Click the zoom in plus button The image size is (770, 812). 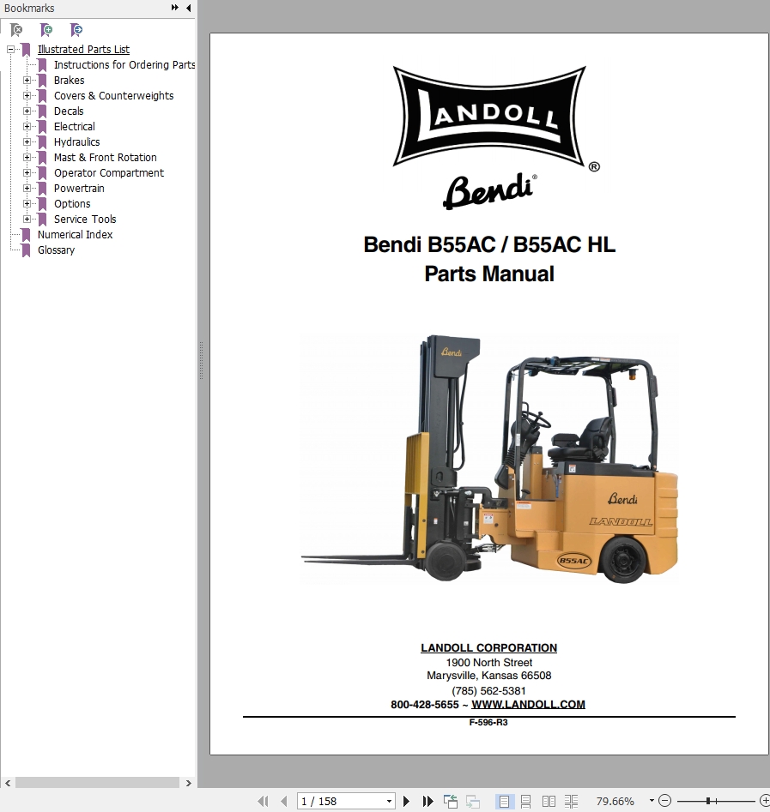click(x=764, y=801)
